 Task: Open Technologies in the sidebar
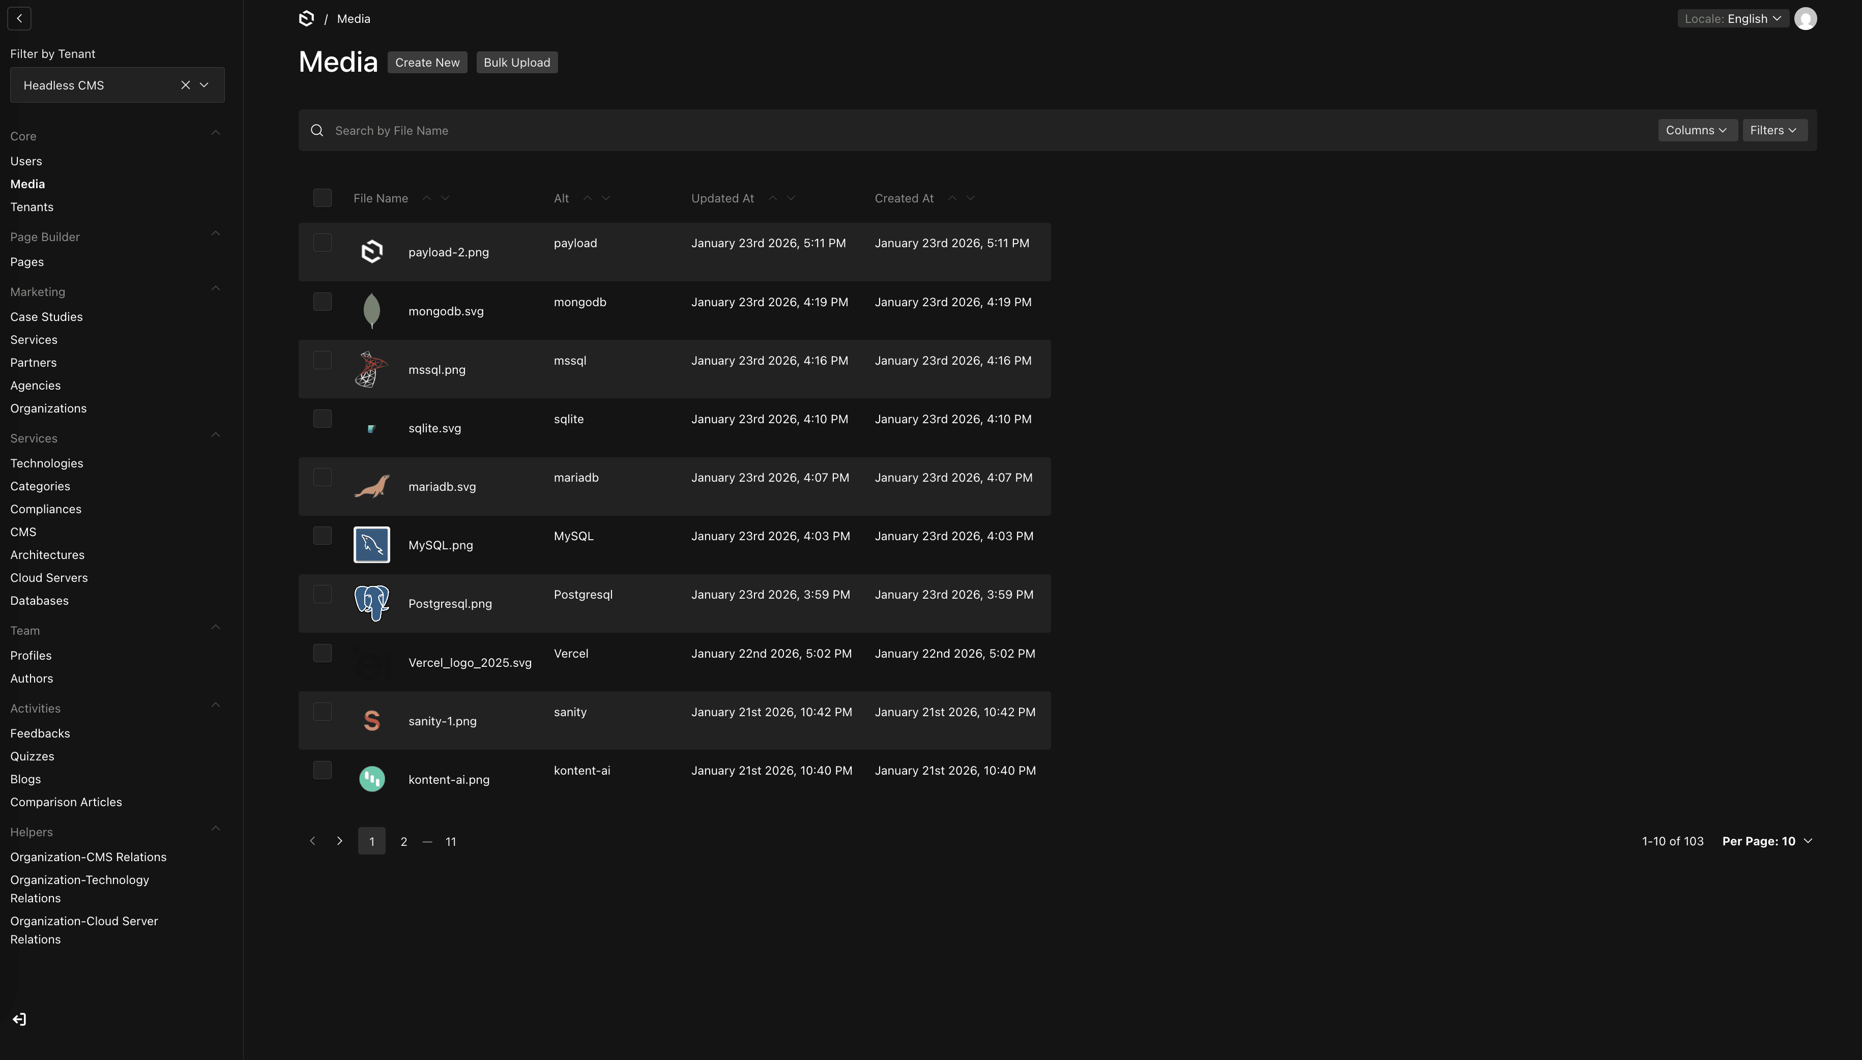click(47, 463)
